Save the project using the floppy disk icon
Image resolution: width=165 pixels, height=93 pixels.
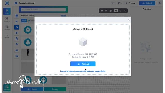(110, 11)
